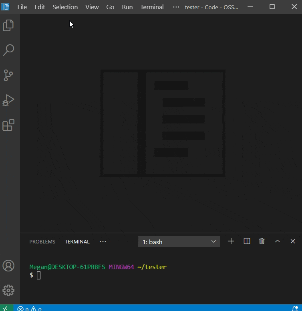Open the '1: bash' terminal dropdown
Image resolution: width=302 pixels, height=311 pixels.
pyautogui.click(x=179, y=242)
